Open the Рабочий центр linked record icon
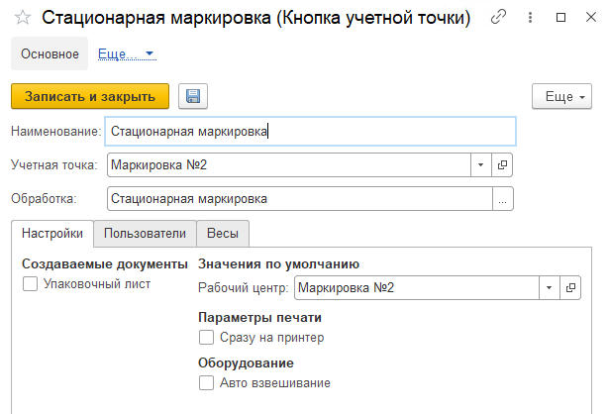This screenshot has width=609, height=414. pyautogui.click(x=570, y=288)
